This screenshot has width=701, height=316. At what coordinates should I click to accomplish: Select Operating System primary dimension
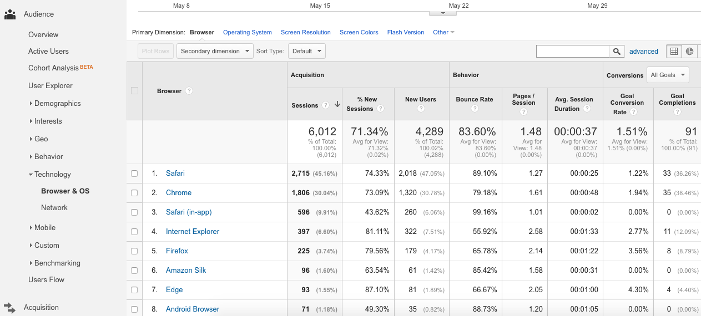point(247,32)
